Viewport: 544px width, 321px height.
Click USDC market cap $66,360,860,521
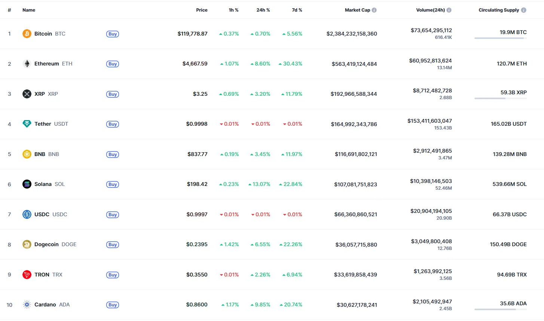tap(355, 214)
